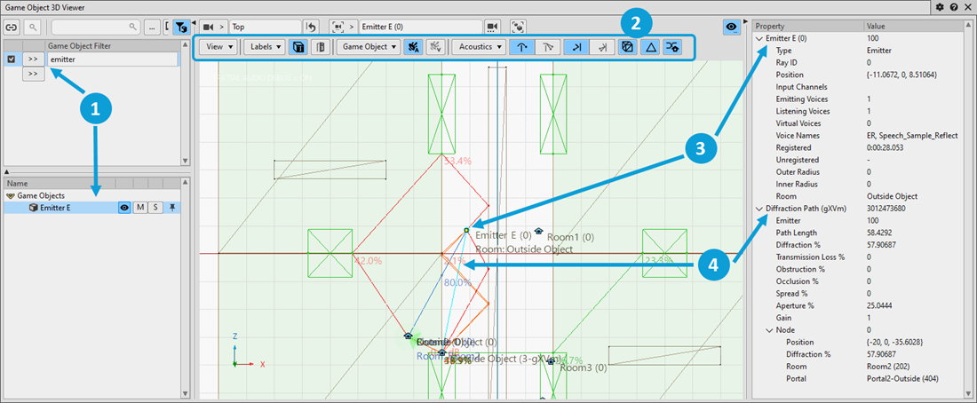Click the emitter filter text field
Screen dimensions: 977x403
111,59
